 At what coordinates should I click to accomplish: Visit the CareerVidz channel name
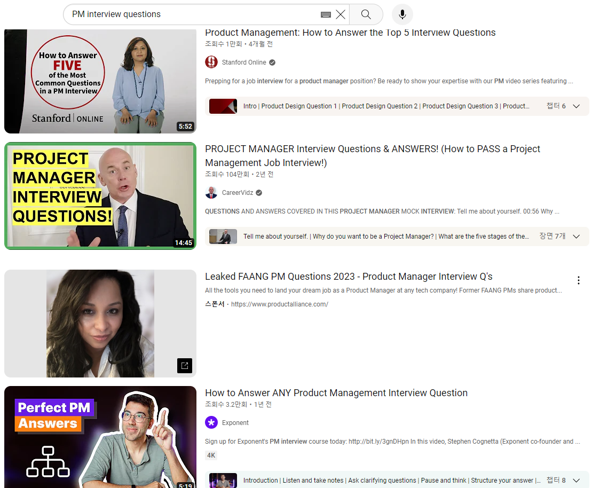238,193
